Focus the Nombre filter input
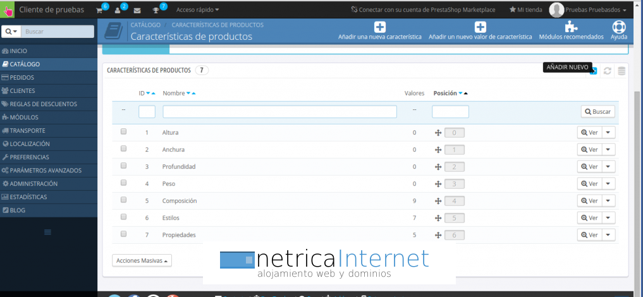The image size is (643, 297). tap(279, 112)
